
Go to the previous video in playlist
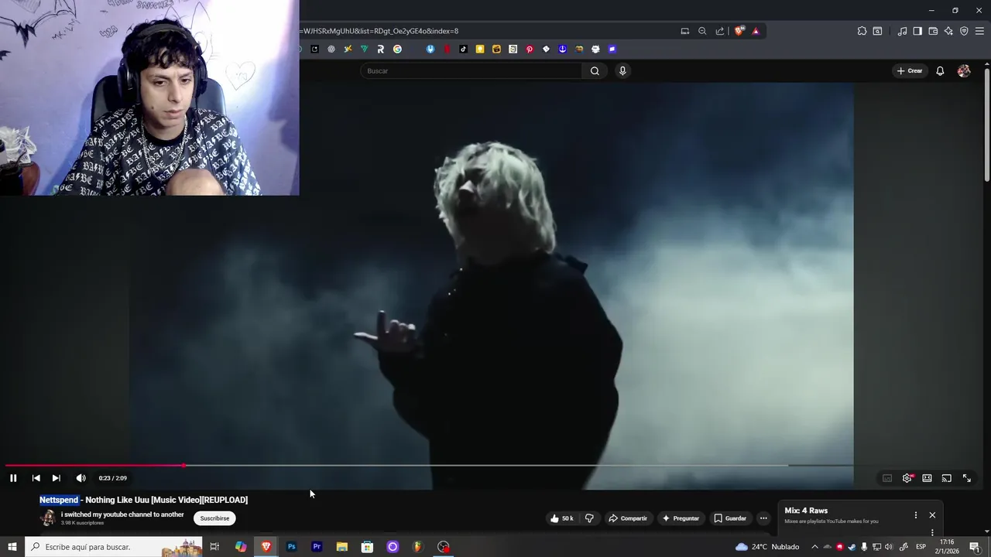click(x=36, y=478)
